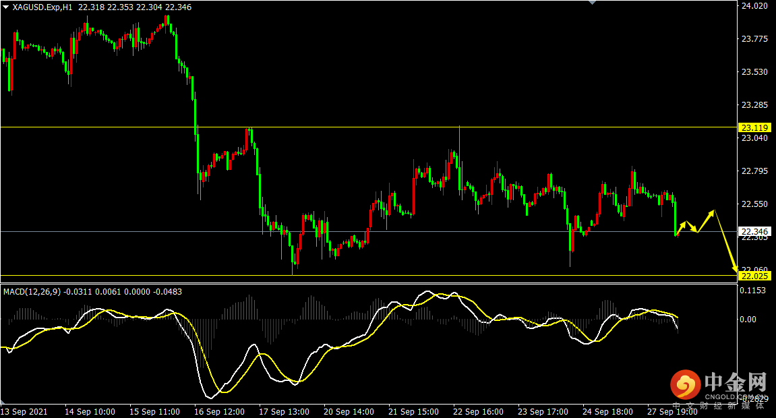Click the 22 Sep 16:00 time label

click(x=479, y=411)
